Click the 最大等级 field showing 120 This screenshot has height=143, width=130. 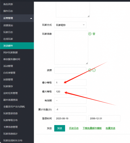pyautogui.click(x=70, y=92)
